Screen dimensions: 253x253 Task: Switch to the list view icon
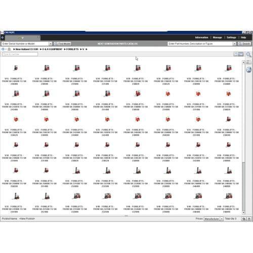click(236, 54)
